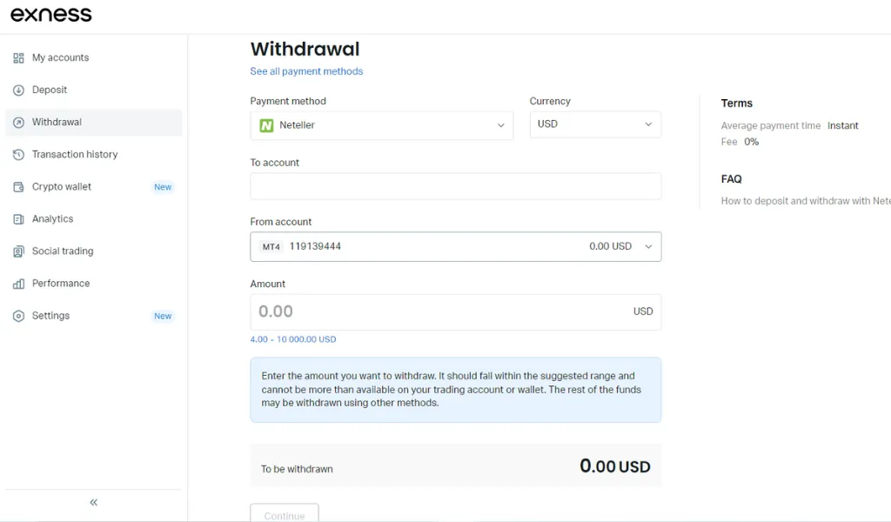Open Transaction history via its clock icon
This screenshot has width=891, height=522.
(18, 154)
